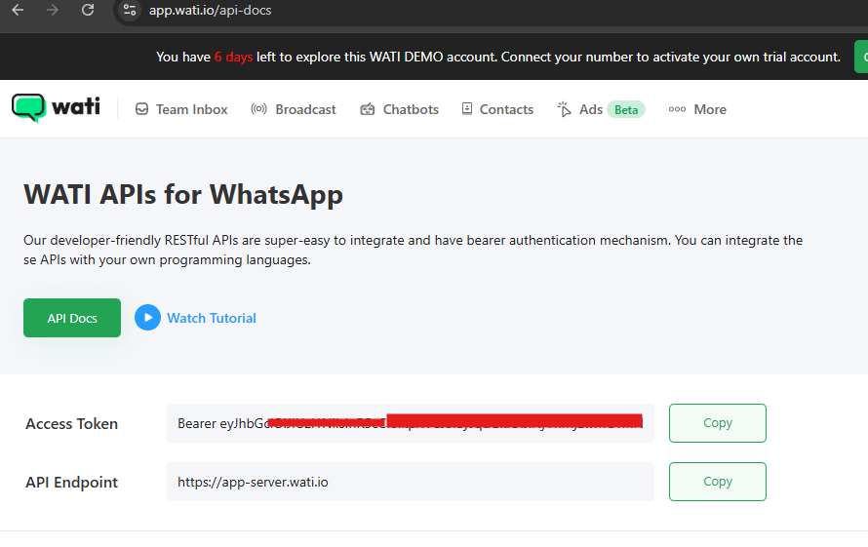Click the three-dot More icon
868x547 pixels.
click(x=677, y=109)
